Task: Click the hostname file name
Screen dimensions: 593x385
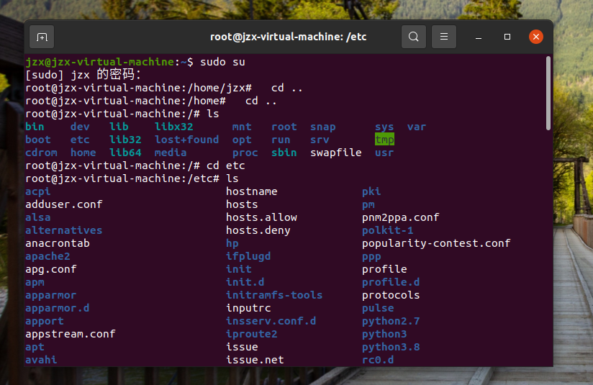Action: [251, 191]
